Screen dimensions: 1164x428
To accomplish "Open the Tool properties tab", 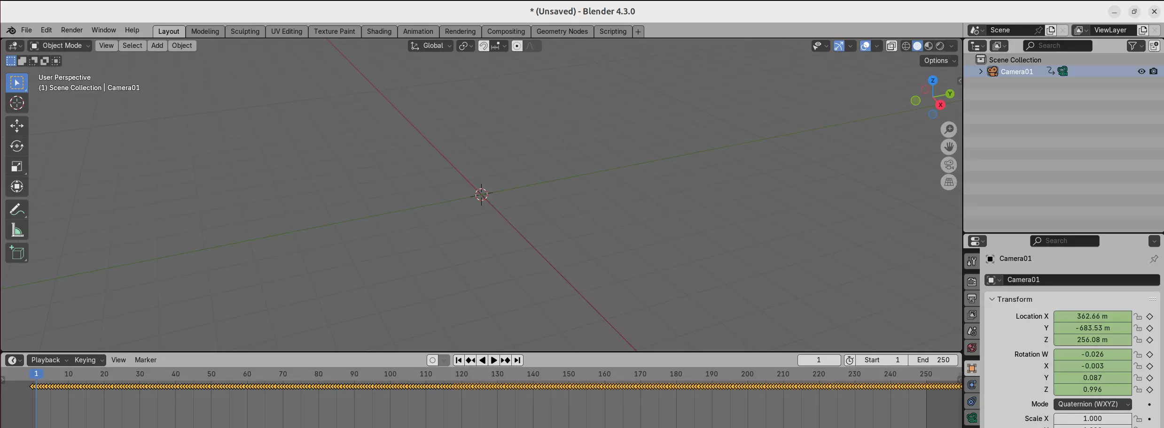I will pos(972,262).
